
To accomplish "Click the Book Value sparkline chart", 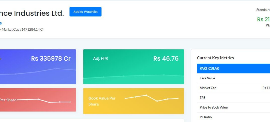I will 151,98.
